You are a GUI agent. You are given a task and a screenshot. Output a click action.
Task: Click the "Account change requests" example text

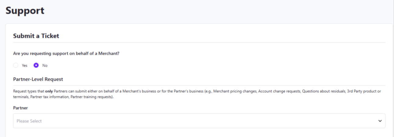[279, 91]
